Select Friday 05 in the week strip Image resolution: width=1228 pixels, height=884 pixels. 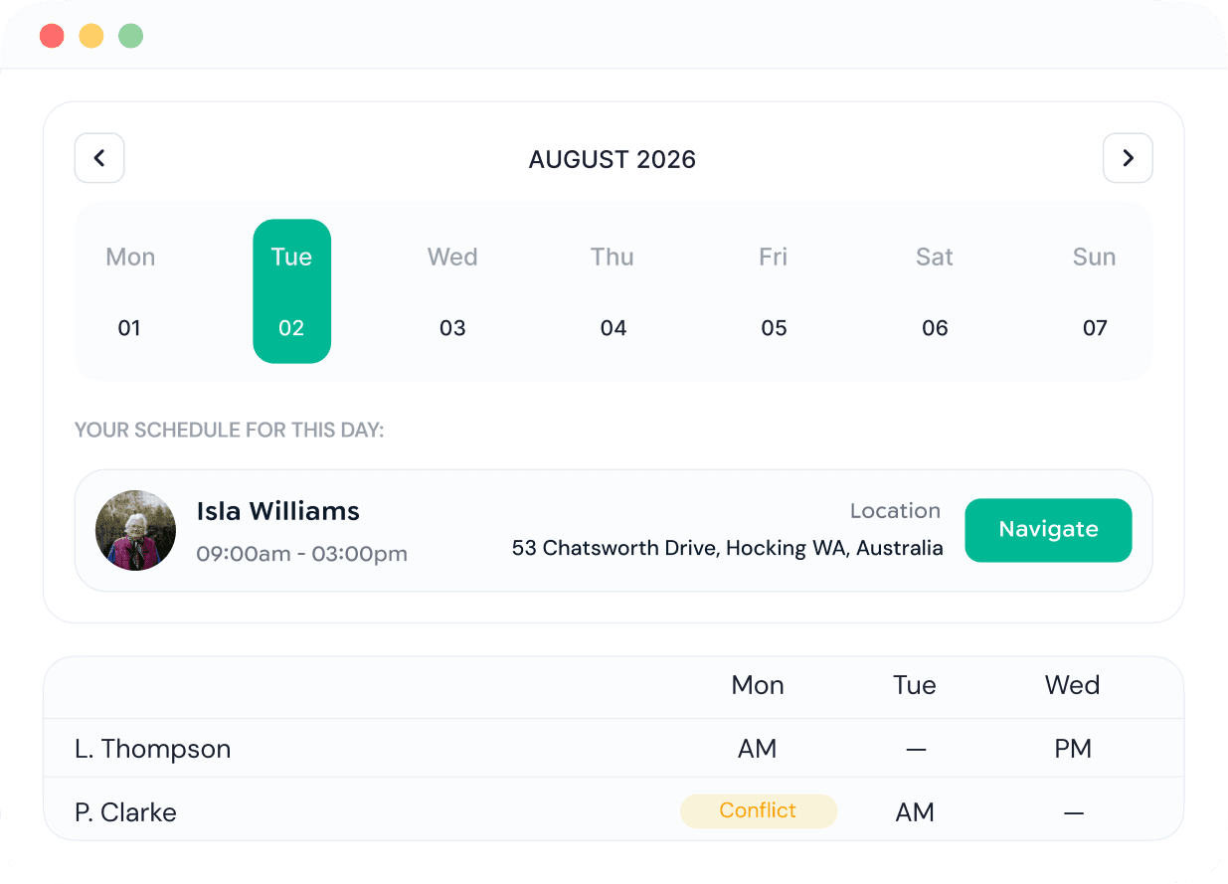tap(774, 291)
